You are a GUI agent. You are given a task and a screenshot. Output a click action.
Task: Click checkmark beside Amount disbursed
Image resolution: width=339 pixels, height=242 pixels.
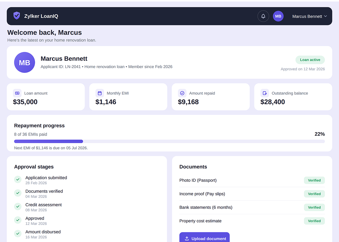tap(18, 233)
